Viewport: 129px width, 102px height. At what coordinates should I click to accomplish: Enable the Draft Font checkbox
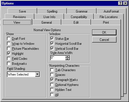point(9,38)
